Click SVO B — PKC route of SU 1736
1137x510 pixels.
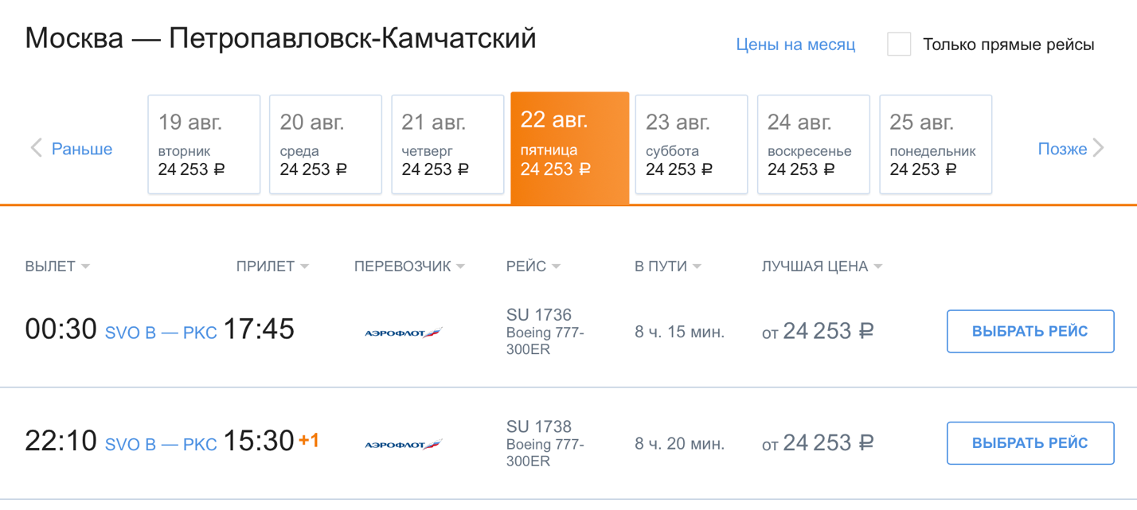coord(161,333)
